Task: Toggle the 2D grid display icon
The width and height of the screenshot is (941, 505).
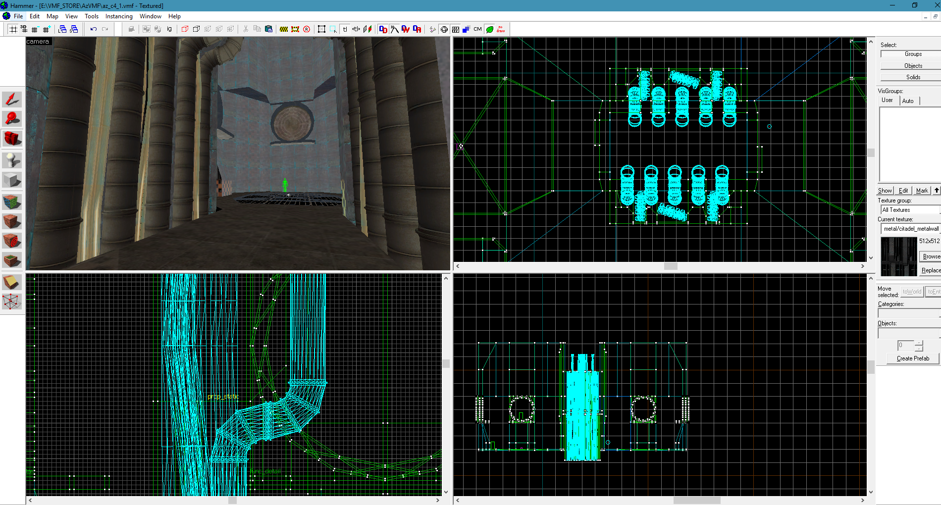Action: (13, 29)
